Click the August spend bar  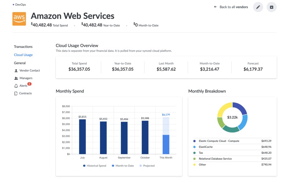click(x=103, y=138)
